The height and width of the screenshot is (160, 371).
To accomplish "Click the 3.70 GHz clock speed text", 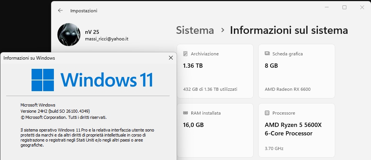I will 274,148.
